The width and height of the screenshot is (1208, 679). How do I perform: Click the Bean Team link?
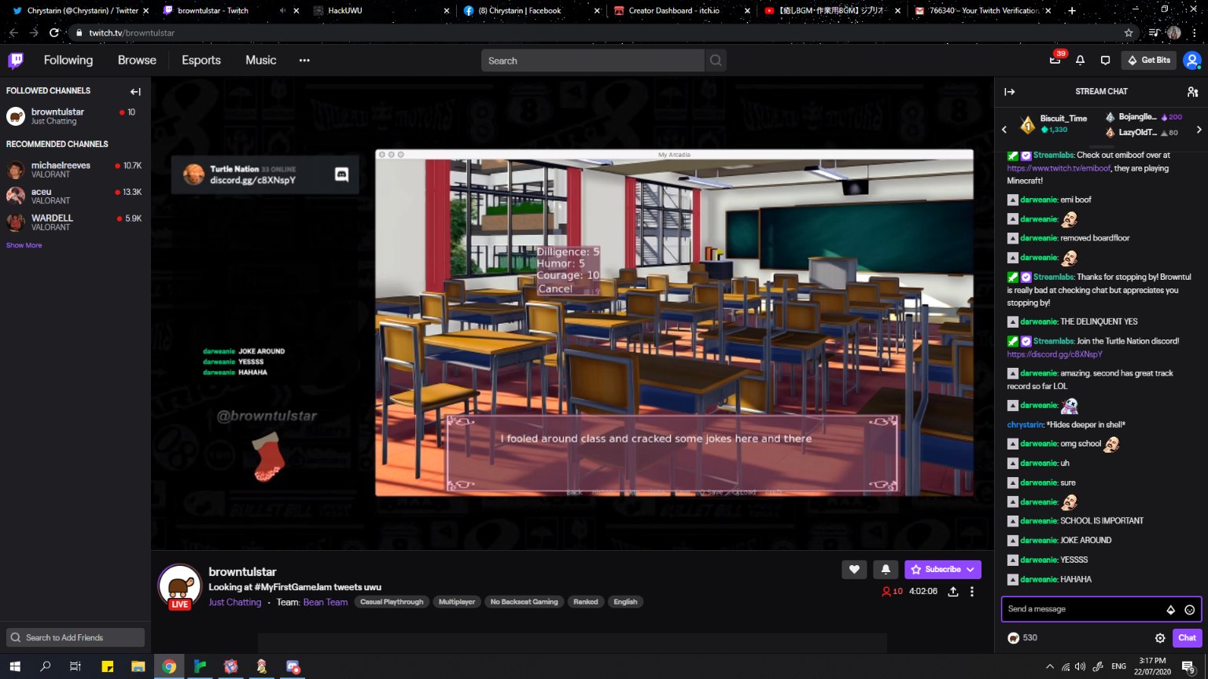pyautogui.click(x=325, y=602)
